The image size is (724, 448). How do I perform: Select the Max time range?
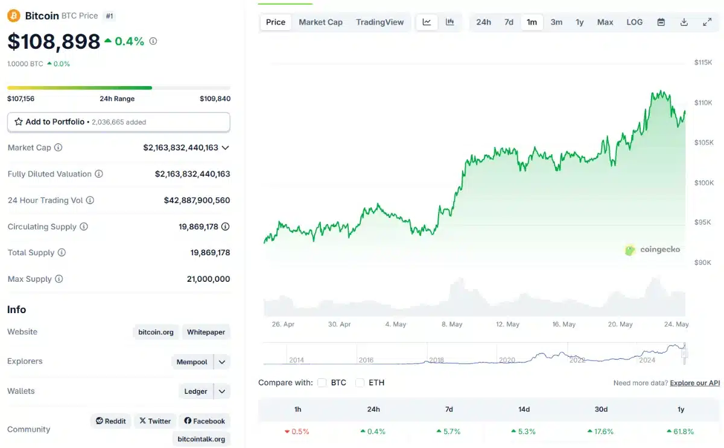click(x=605, y=22)
